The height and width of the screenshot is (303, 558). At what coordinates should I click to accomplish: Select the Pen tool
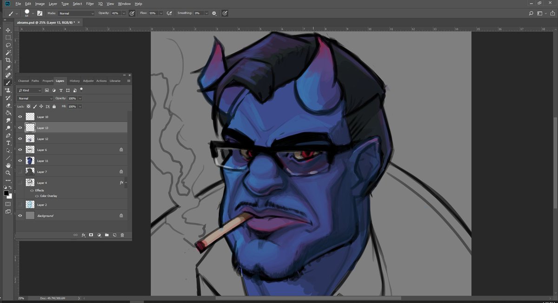(x=8, y=136)
